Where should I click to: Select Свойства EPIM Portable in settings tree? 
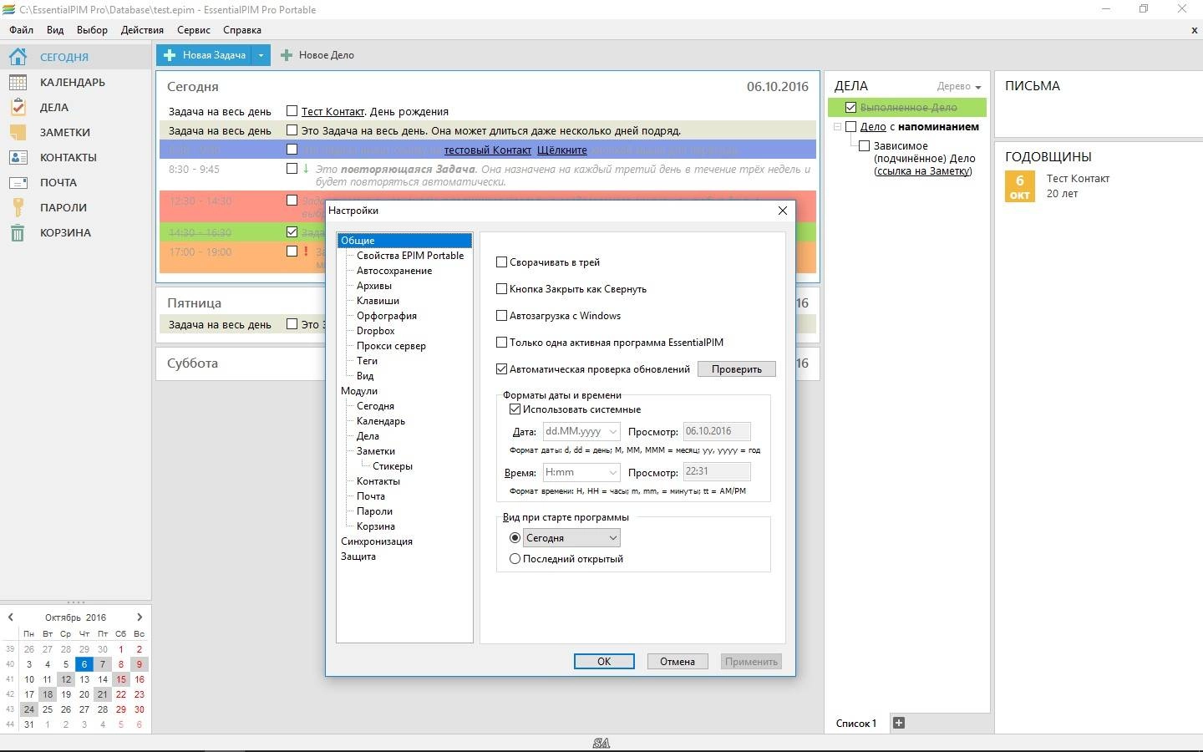tap(410, 256)
